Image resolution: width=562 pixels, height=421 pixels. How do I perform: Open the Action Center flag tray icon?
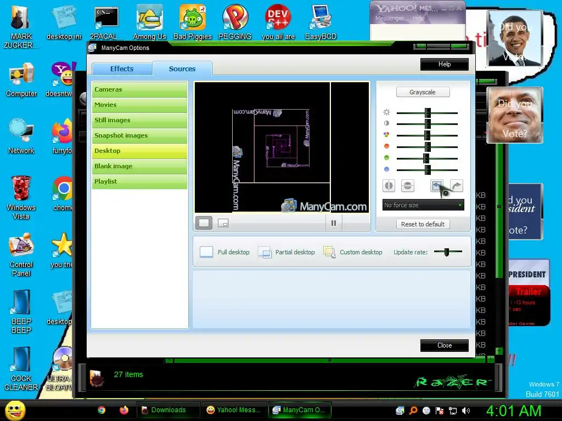click(440, 411)
